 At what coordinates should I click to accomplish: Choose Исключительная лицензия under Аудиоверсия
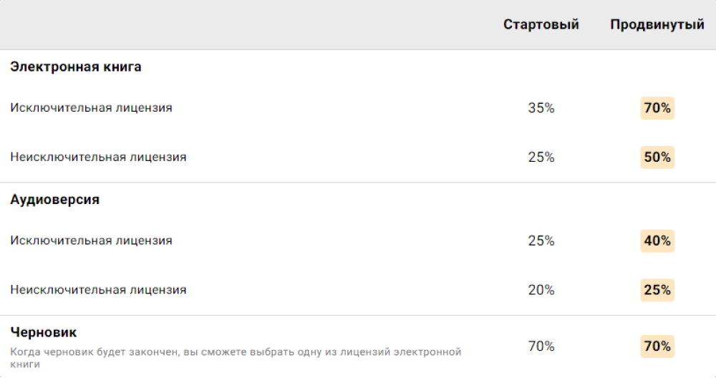coord(91,241)
